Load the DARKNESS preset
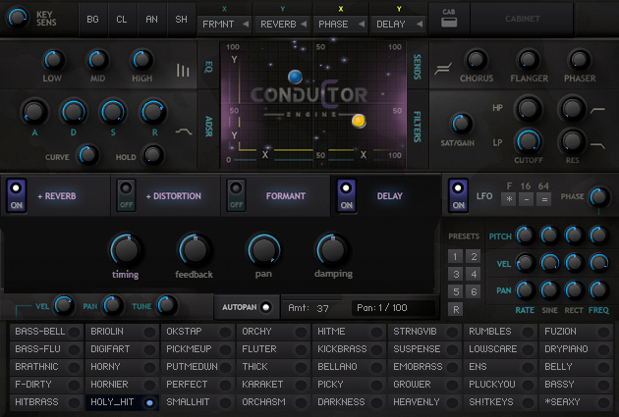 click(349, 402)
